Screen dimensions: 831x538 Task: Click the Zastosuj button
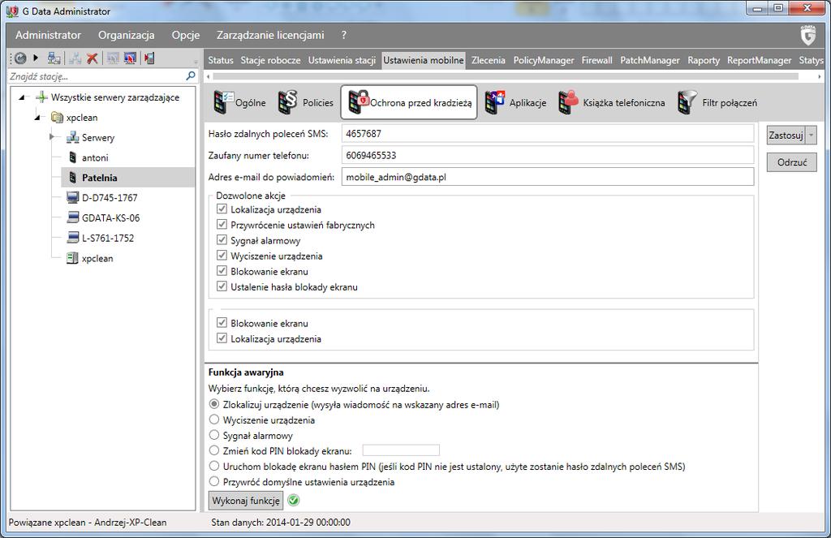pyautogui.click(x=786, y=136)
